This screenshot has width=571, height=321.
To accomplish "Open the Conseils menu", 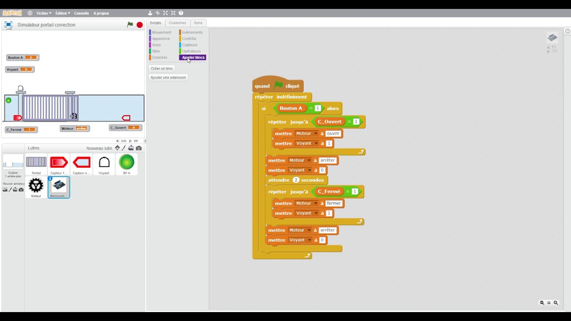I will pyautogui.click(x=82, y=13).
